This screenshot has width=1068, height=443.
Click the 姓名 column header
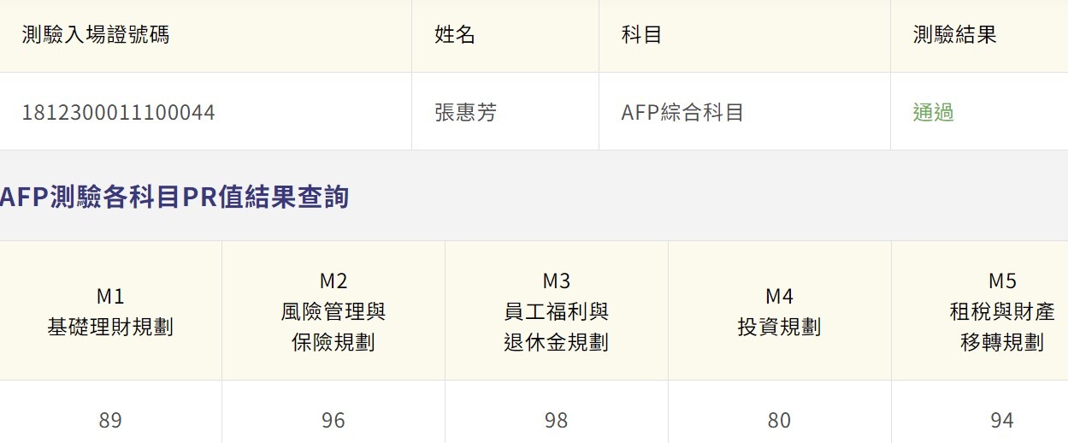pos(455,35)
